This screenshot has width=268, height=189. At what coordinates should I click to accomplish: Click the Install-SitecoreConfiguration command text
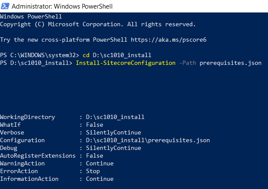pyautogui.click(x=125, y=63)
